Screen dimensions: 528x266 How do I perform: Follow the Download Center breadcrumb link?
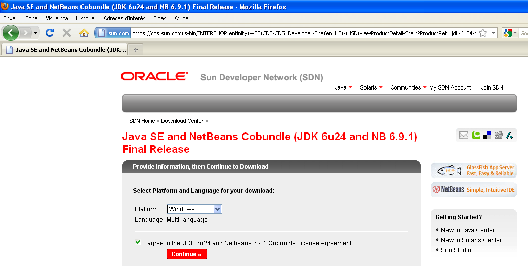tap(182, 121)
